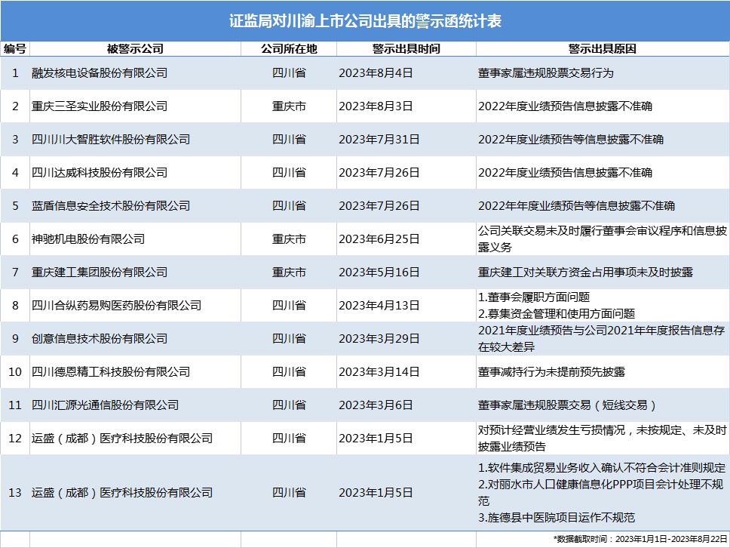Viewport: 730px width, 548px height.
Task: Select reason 对预计经营业绩发生亏损情况 cell
Action: tap(603, 439)
